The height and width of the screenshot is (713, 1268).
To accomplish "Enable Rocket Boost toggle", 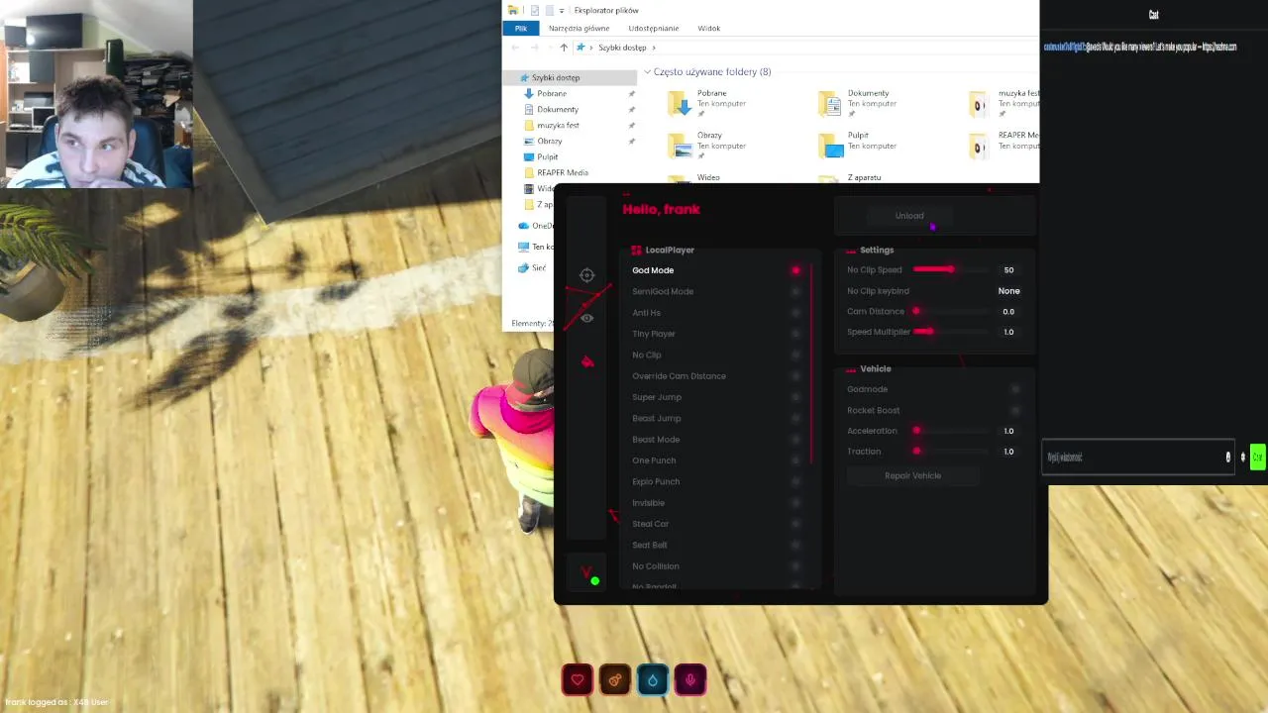I will point(1014,410).
